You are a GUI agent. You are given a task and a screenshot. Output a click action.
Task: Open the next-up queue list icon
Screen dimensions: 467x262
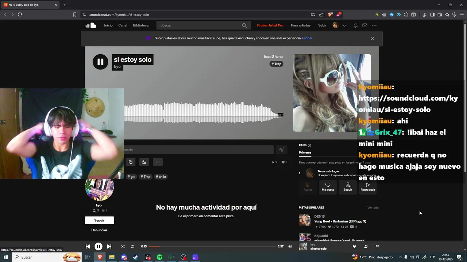[x=377, y=246]
